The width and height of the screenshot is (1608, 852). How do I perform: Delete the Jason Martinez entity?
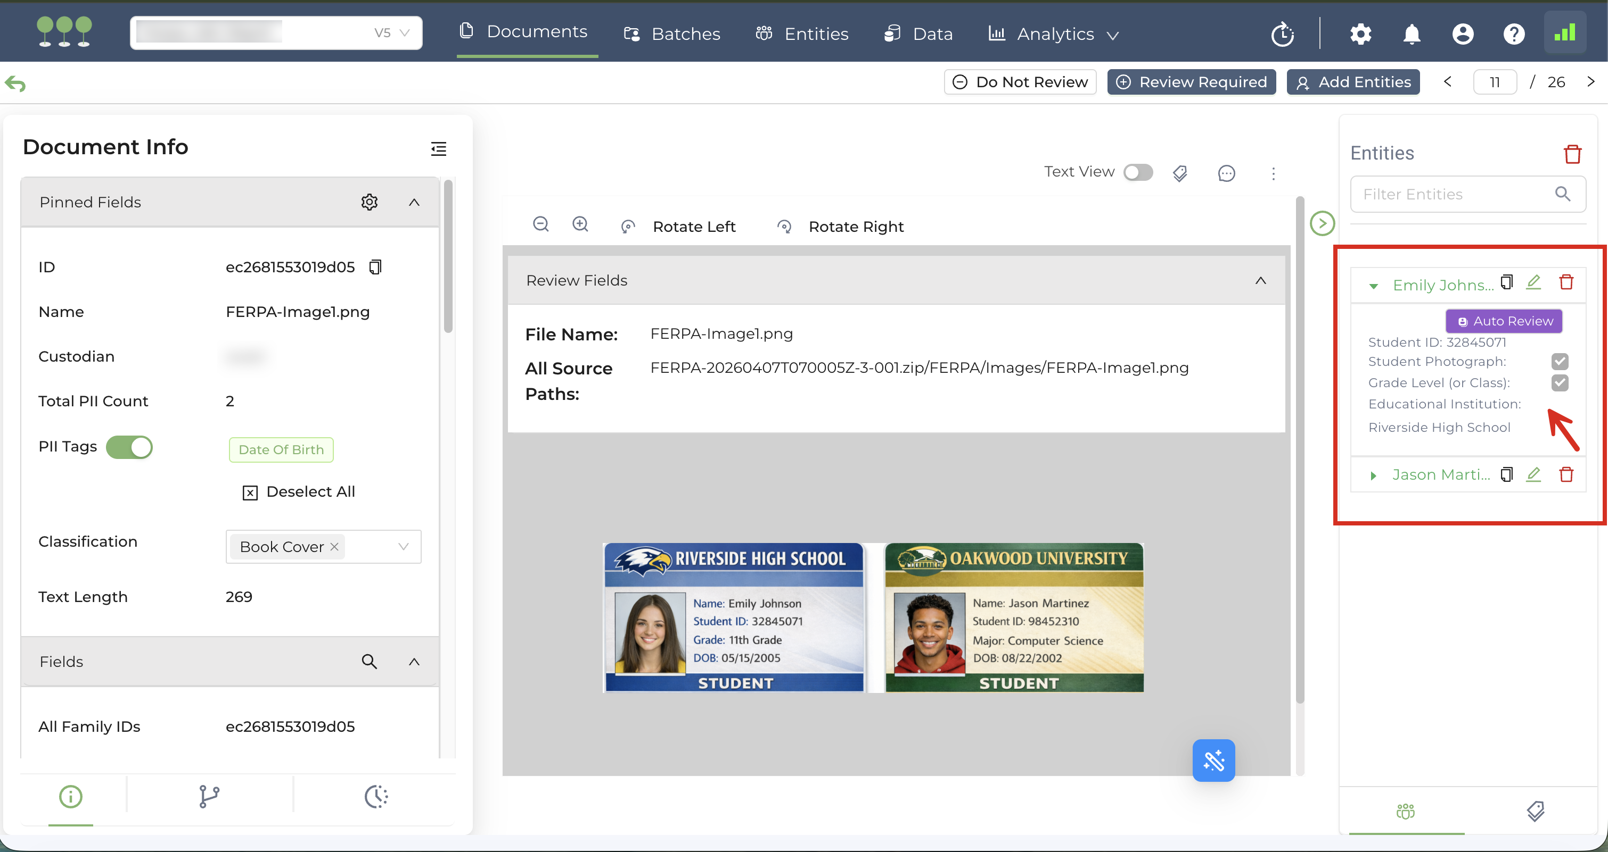(x=1565, y=474)
